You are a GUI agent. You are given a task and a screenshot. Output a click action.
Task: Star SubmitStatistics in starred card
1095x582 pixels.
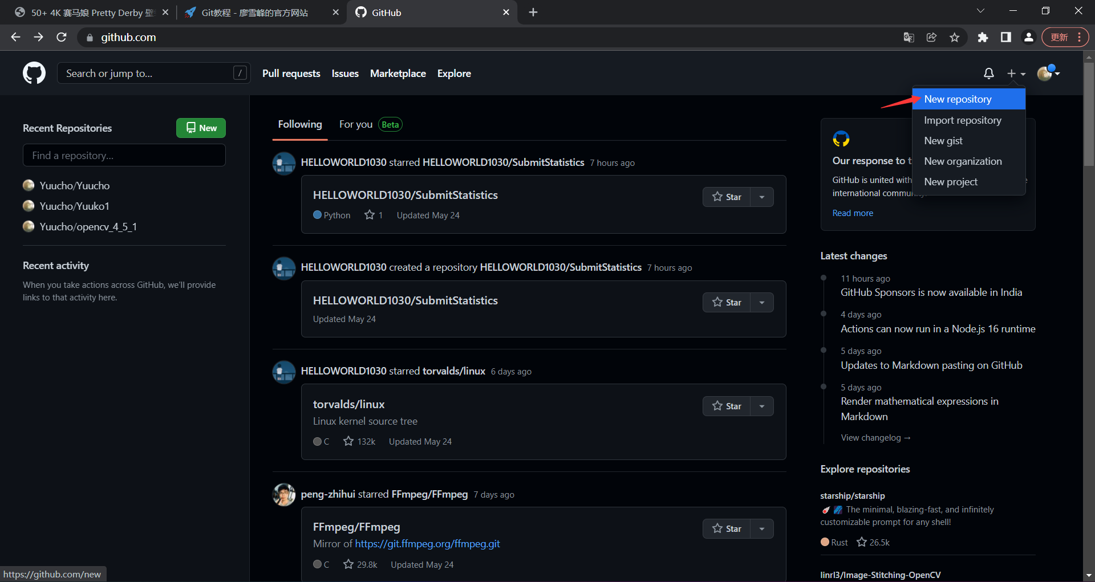click(x=727, y=197)
